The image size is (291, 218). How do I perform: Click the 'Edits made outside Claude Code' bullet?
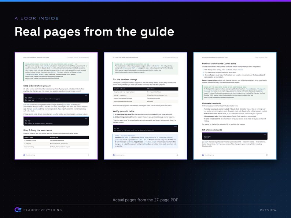[x=232, y=114]
